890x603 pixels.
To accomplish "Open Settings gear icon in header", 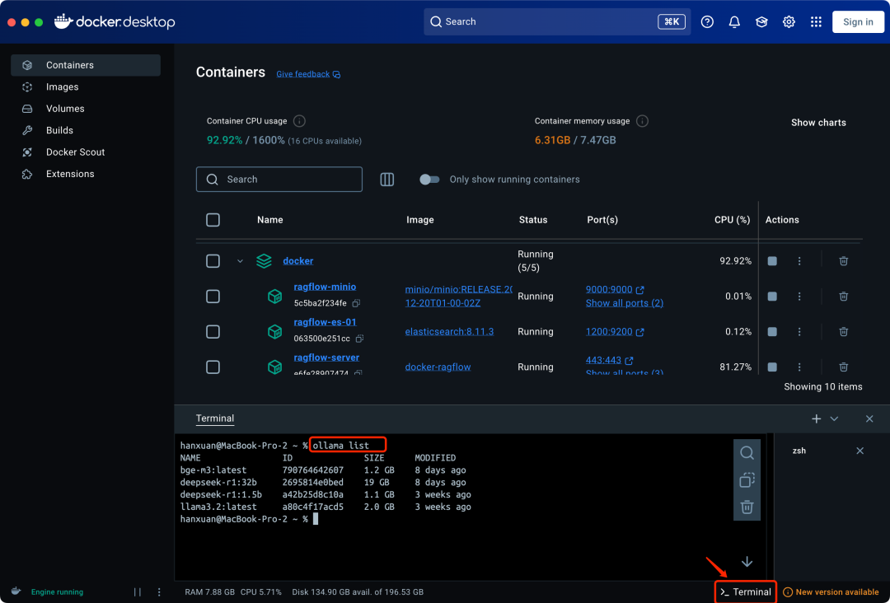I will pyautogui.click(x=789, y=21).
